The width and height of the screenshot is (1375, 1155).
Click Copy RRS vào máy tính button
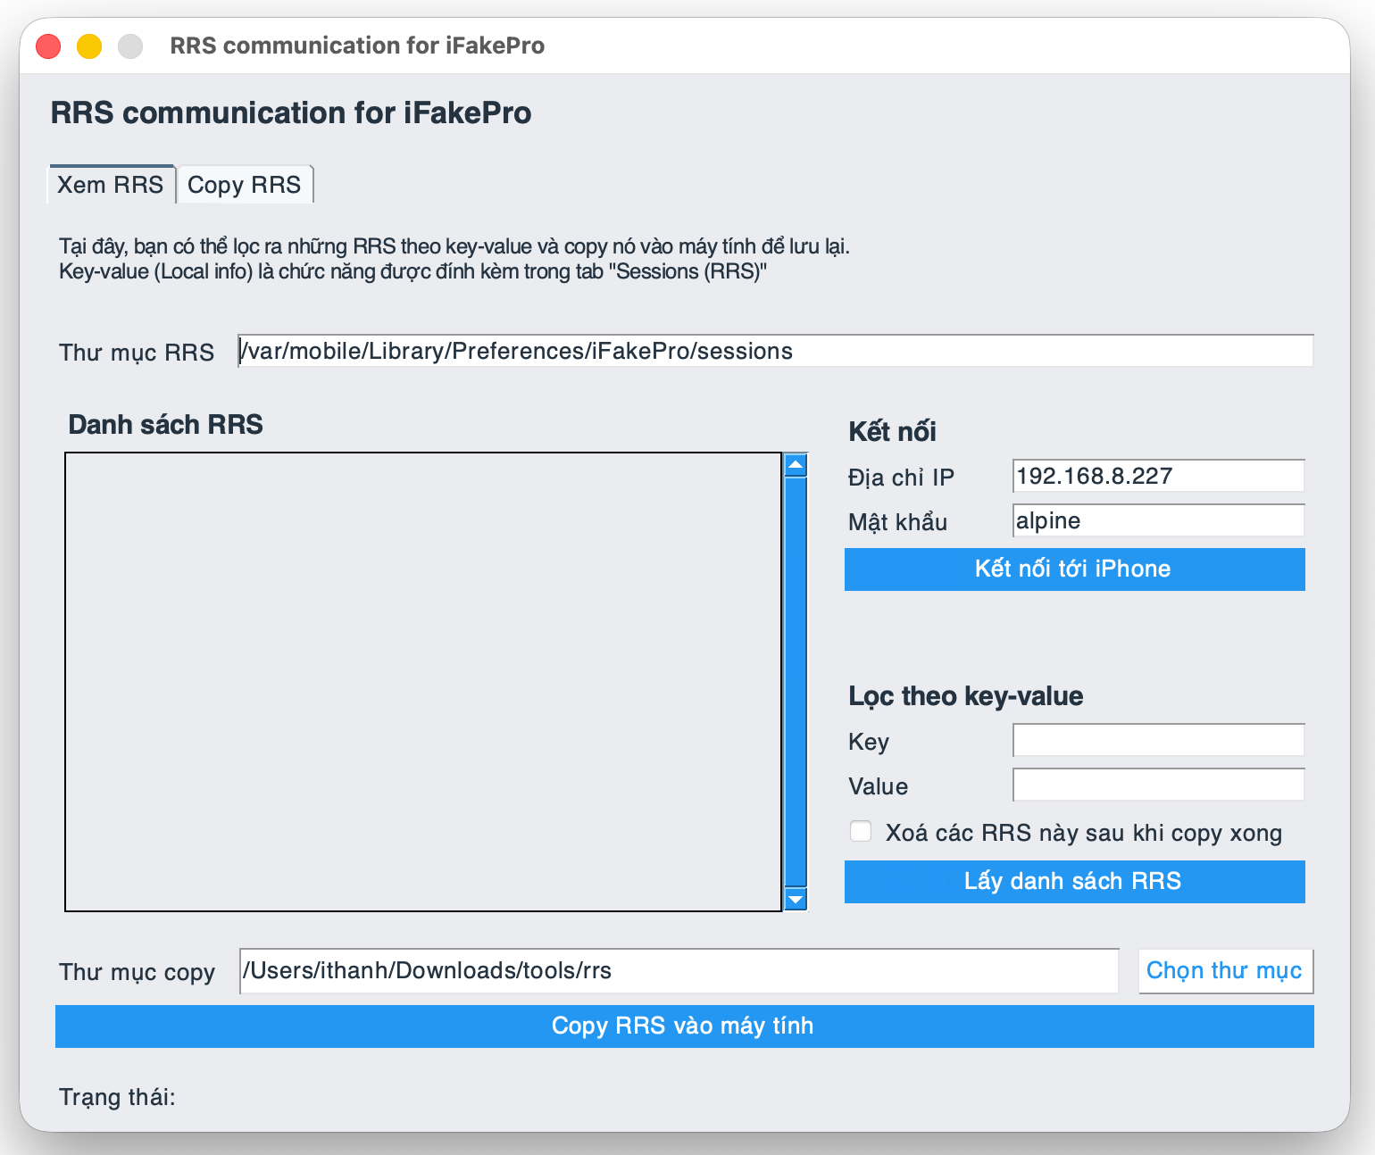pos(684,1026)
